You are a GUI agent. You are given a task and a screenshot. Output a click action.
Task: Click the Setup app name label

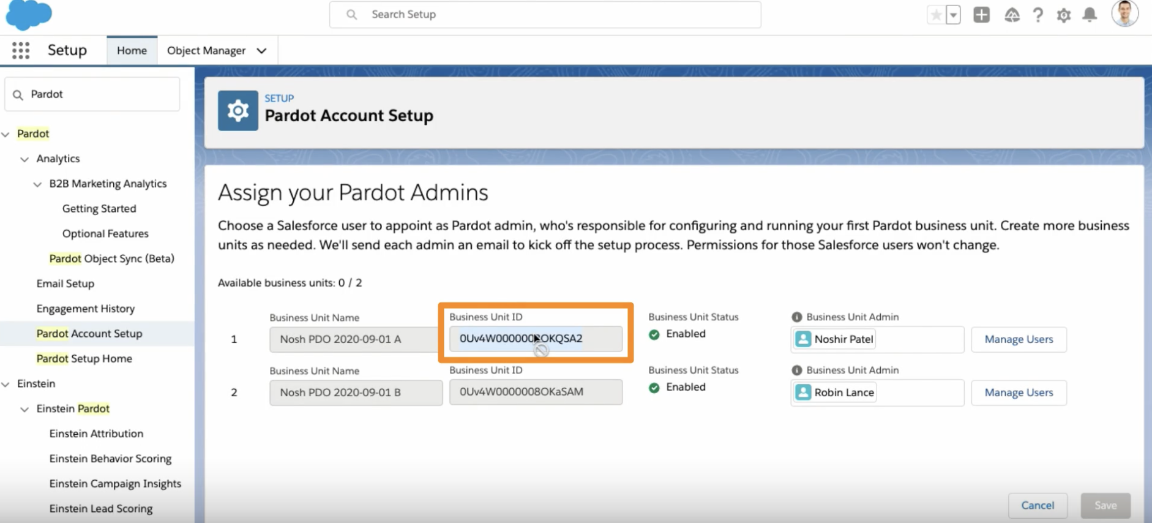pyautogui.click(x=67, y=50)
